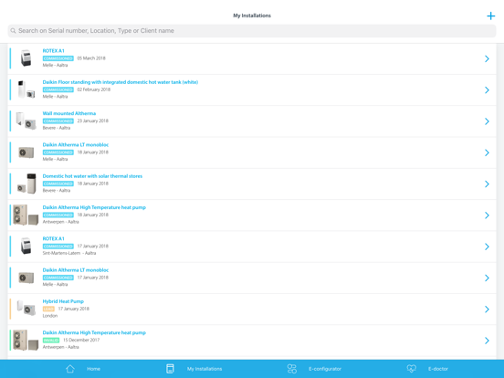Tap Domestic hot water solar product image
Viewport: 504px width, 378px height.
pyautogui.click(x=26, y=184)
